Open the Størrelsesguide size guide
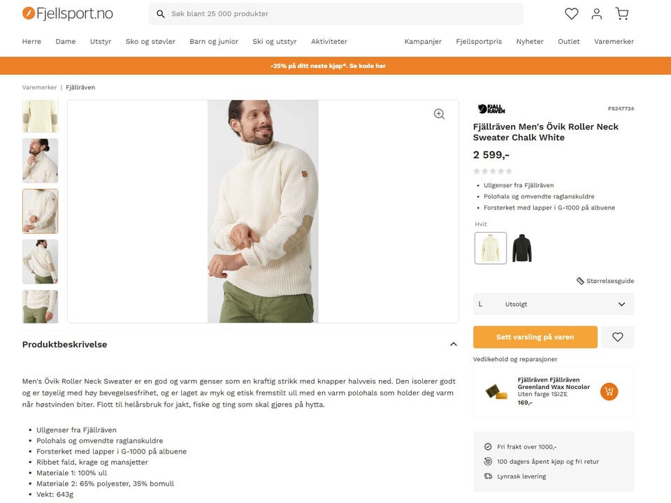This screenshot has width=671, height=503. pyautogui.click(x=605, y=281)
